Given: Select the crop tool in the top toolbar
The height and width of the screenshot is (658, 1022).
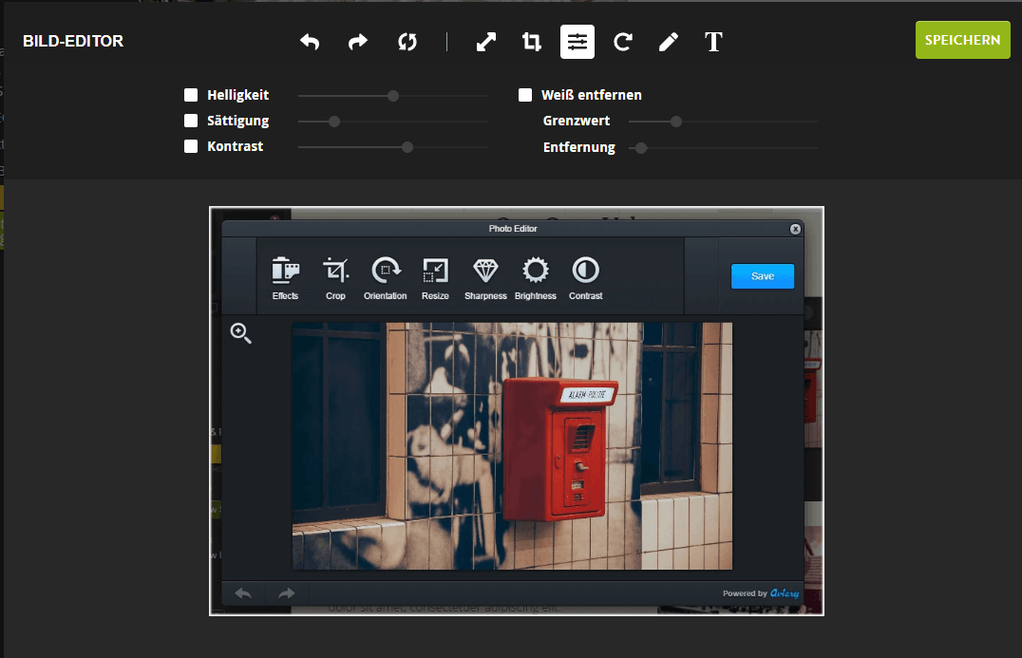Looking at the screenshot, I should pyautogui.click(x=532, y=43).
